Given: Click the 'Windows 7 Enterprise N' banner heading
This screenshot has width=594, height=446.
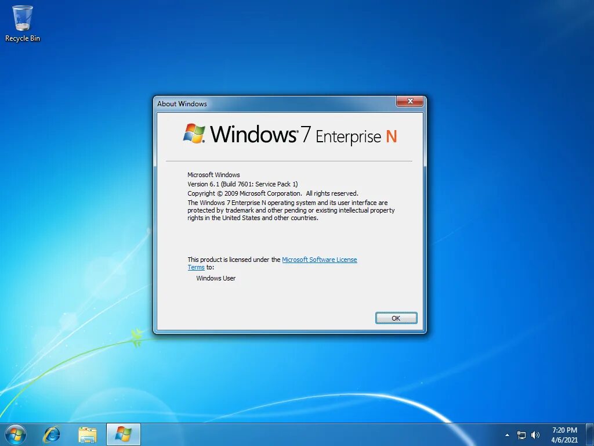Looking at the screenshot, I should [x=290, y=135].
